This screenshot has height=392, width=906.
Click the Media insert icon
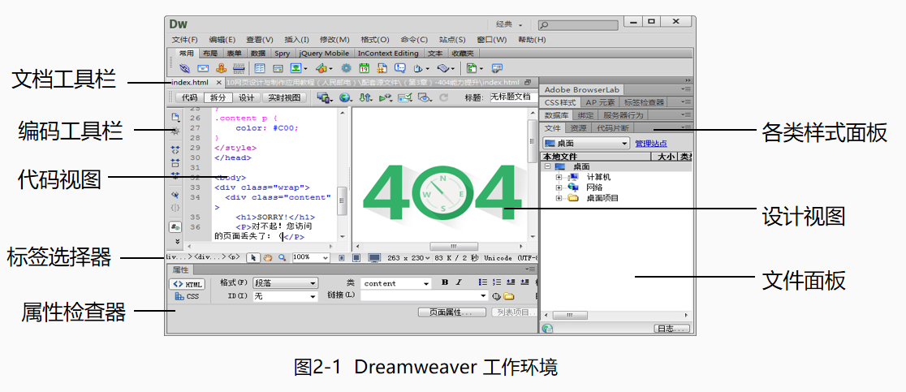tap(323, 68)
